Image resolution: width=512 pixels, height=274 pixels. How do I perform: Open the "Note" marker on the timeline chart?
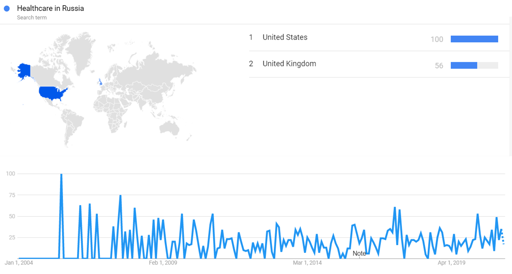(x=359, y=253)
